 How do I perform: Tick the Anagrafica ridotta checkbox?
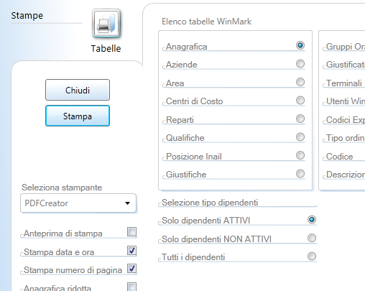coord(131,287)
